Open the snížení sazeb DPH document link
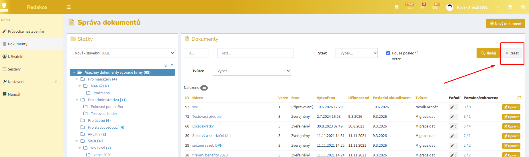Screen dimensions: 529x157 coord(207,145)
